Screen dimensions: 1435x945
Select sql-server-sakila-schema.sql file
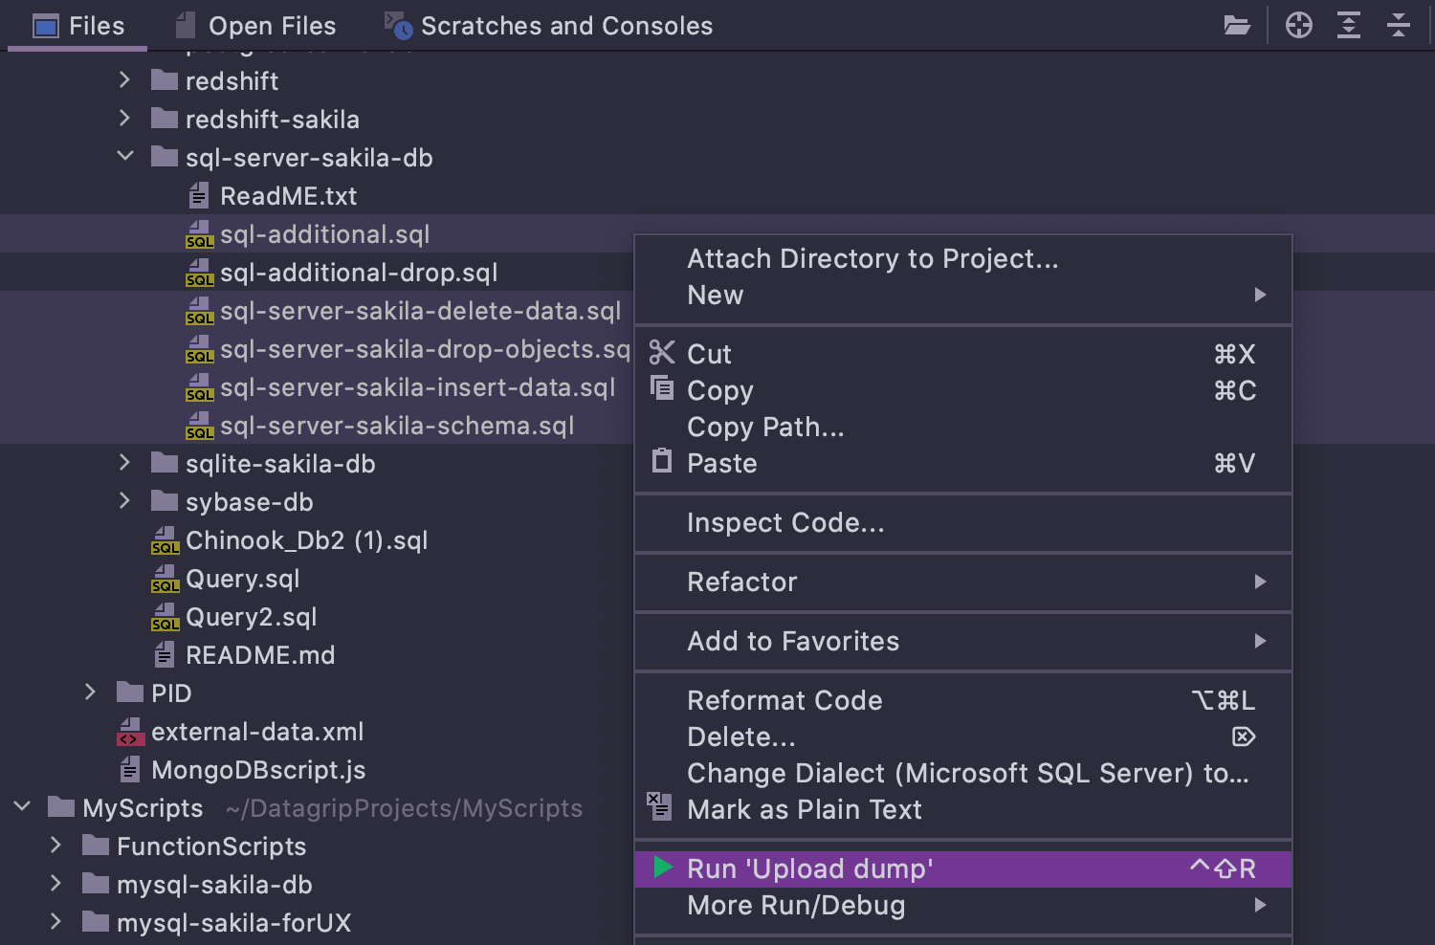(x=397, y=426)
